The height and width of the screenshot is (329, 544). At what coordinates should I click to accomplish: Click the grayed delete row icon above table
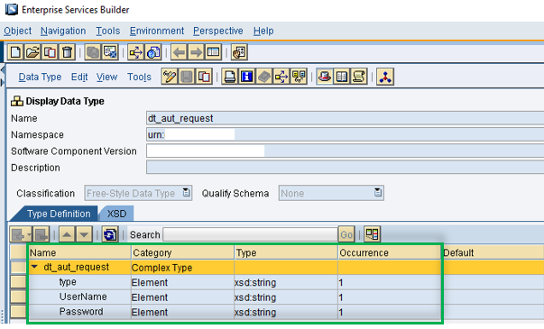41,234
